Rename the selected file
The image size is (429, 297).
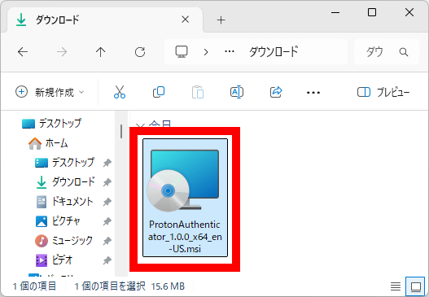click(x=237, y=92)
